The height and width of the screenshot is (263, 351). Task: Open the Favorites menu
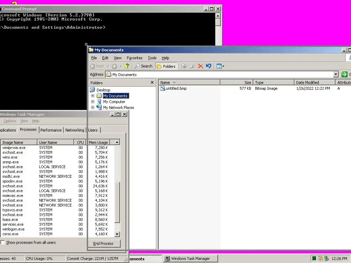(x=134, y=58)
